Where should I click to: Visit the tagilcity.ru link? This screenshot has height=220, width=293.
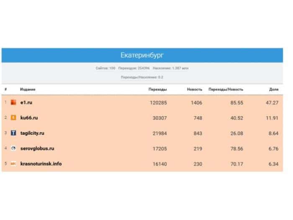pos(32,133)
